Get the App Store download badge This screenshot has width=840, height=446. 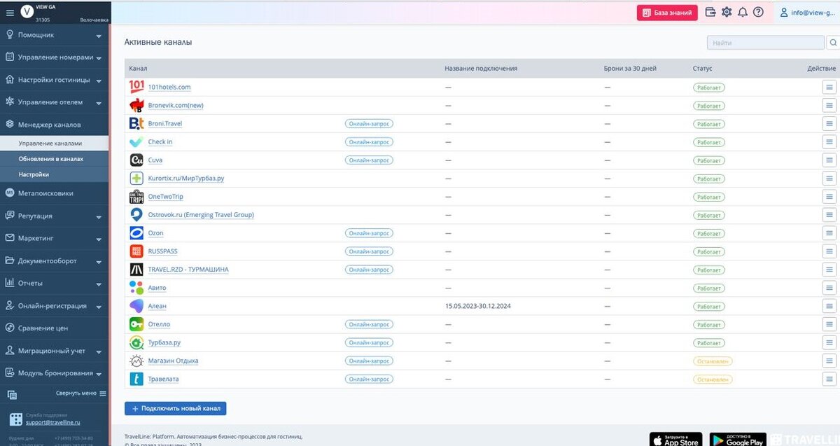coord(675,440)
